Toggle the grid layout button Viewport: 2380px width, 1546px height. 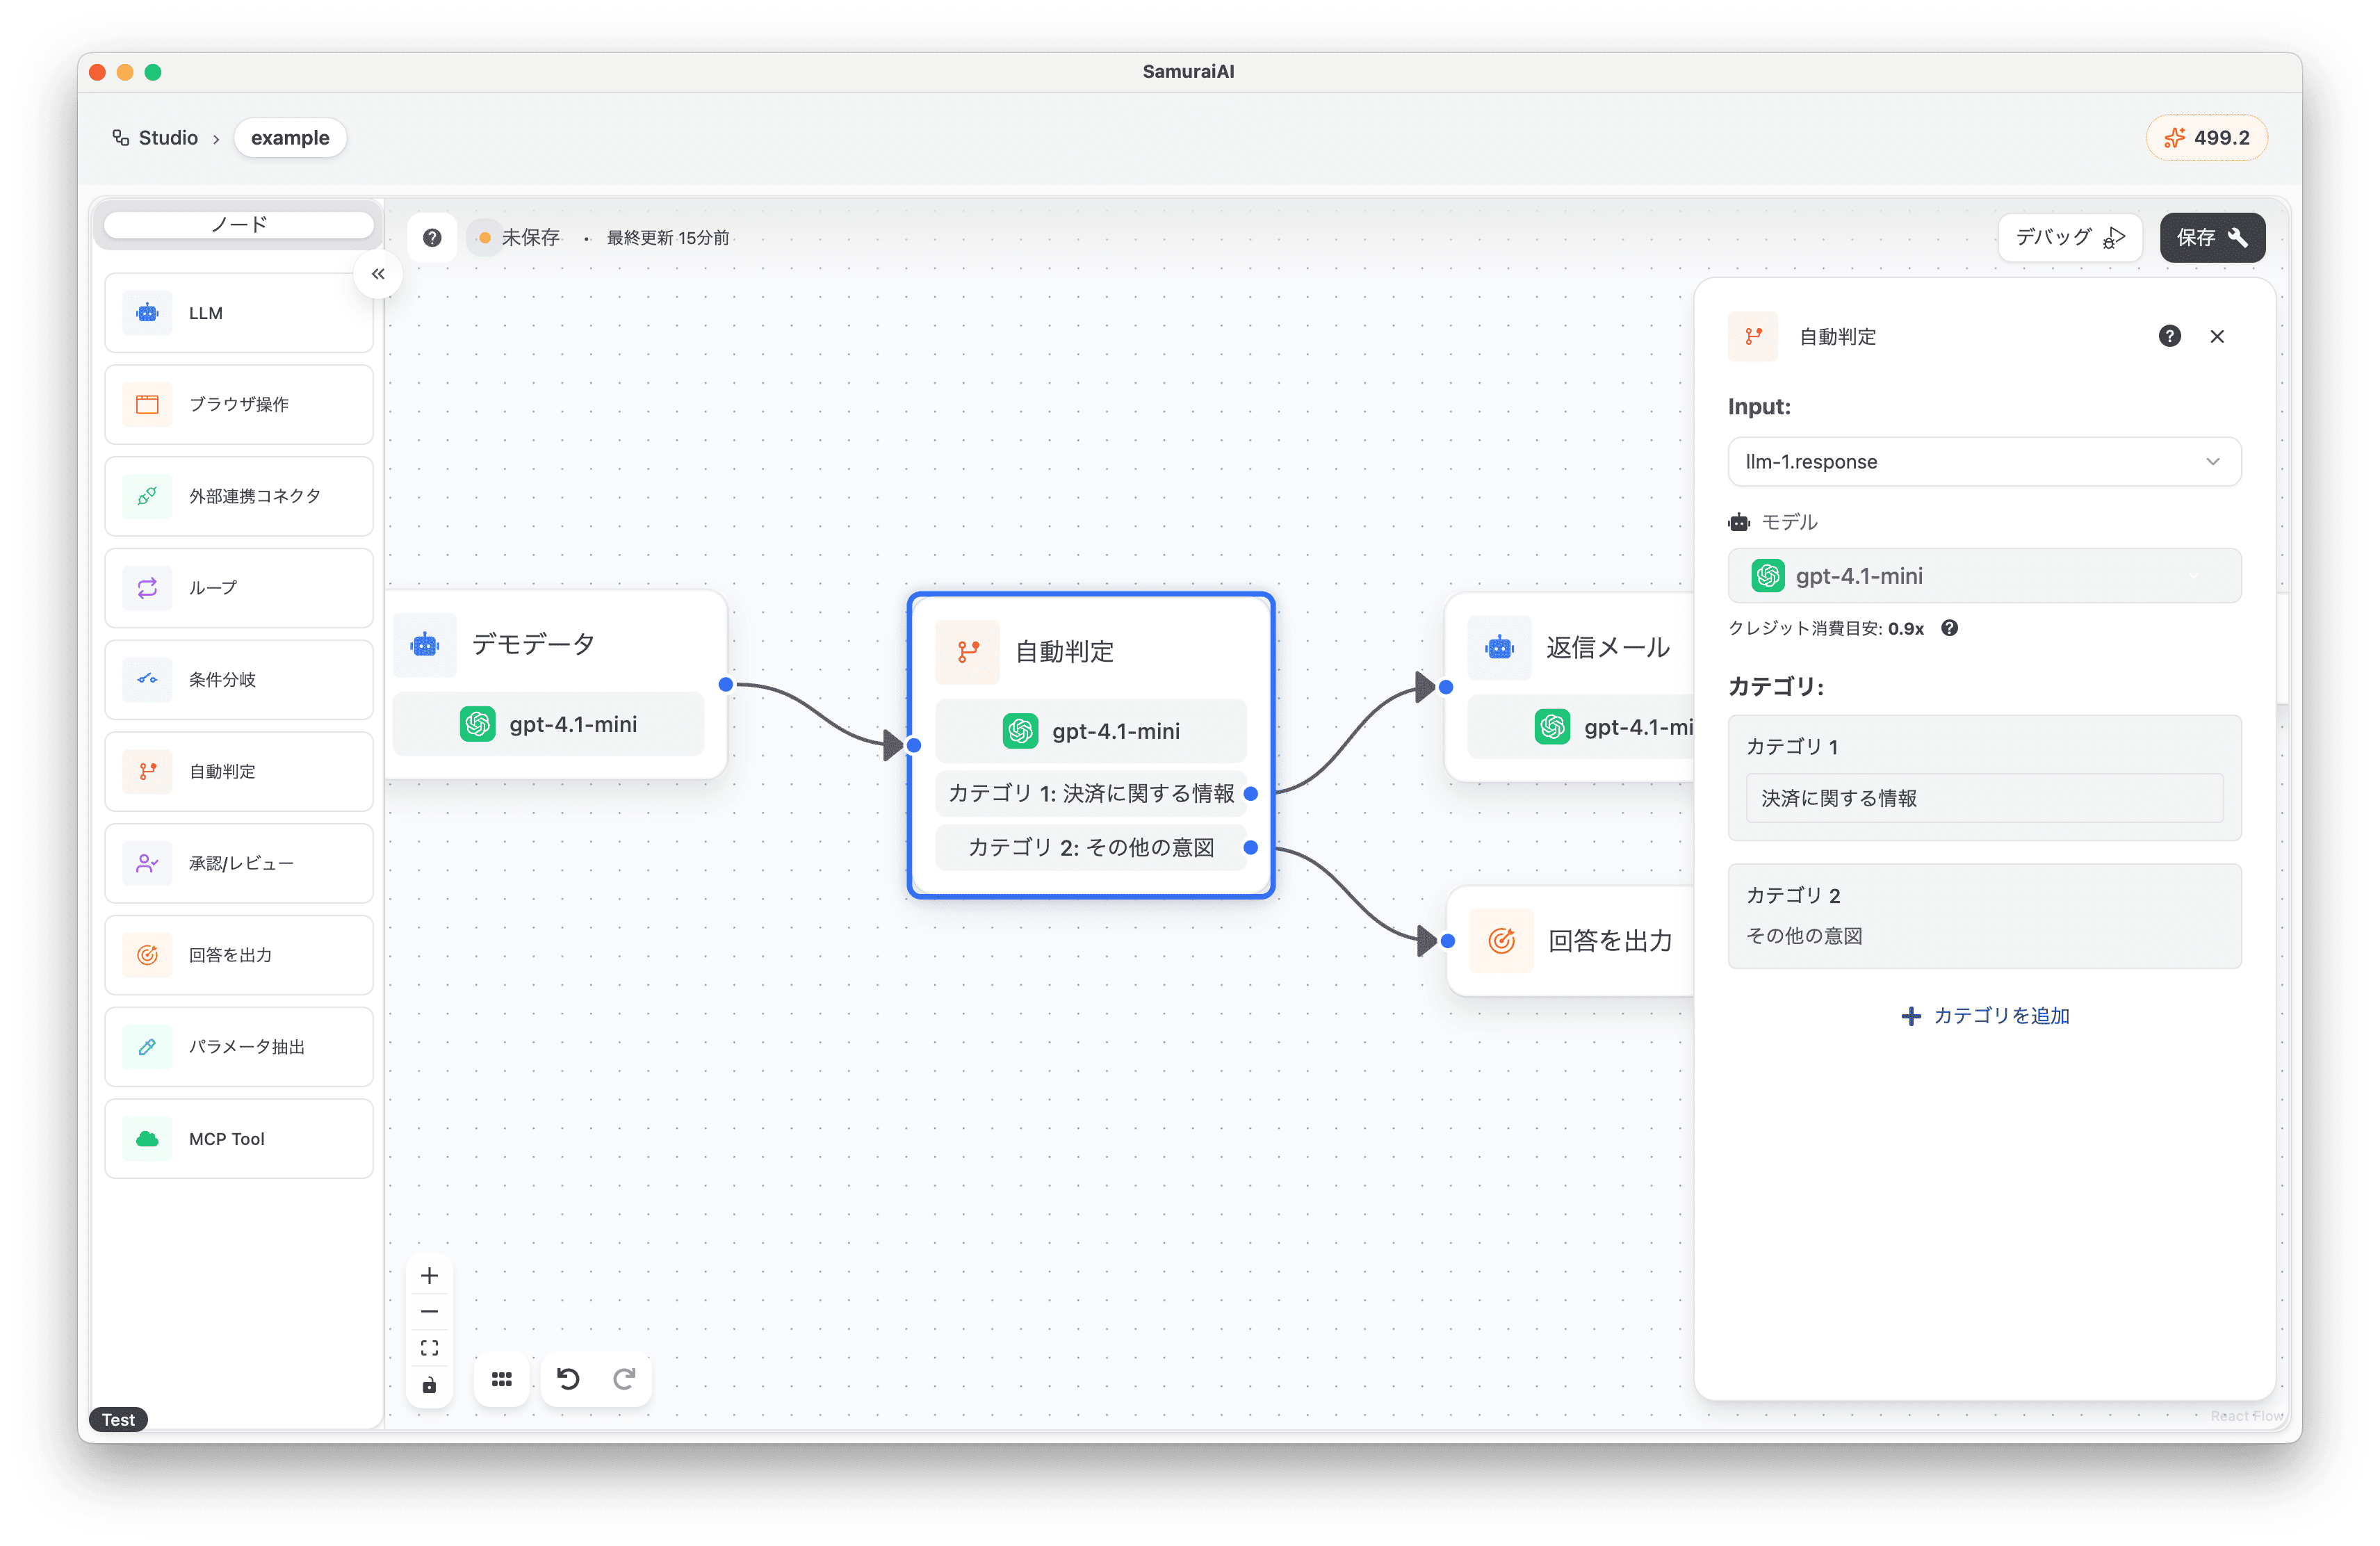(x=502, y=1379)
